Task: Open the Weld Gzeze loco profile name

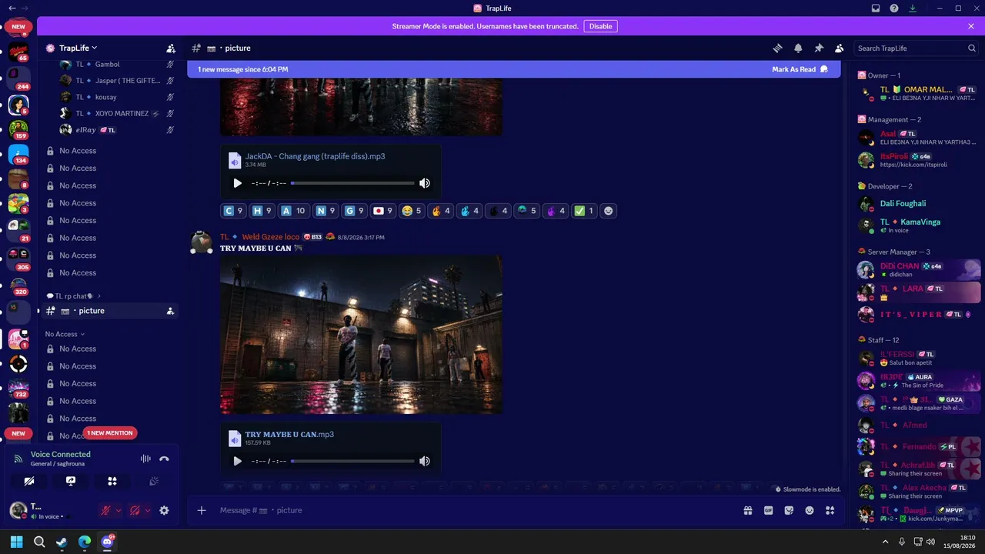Action: pyautogui.click(x=271, y=237)
